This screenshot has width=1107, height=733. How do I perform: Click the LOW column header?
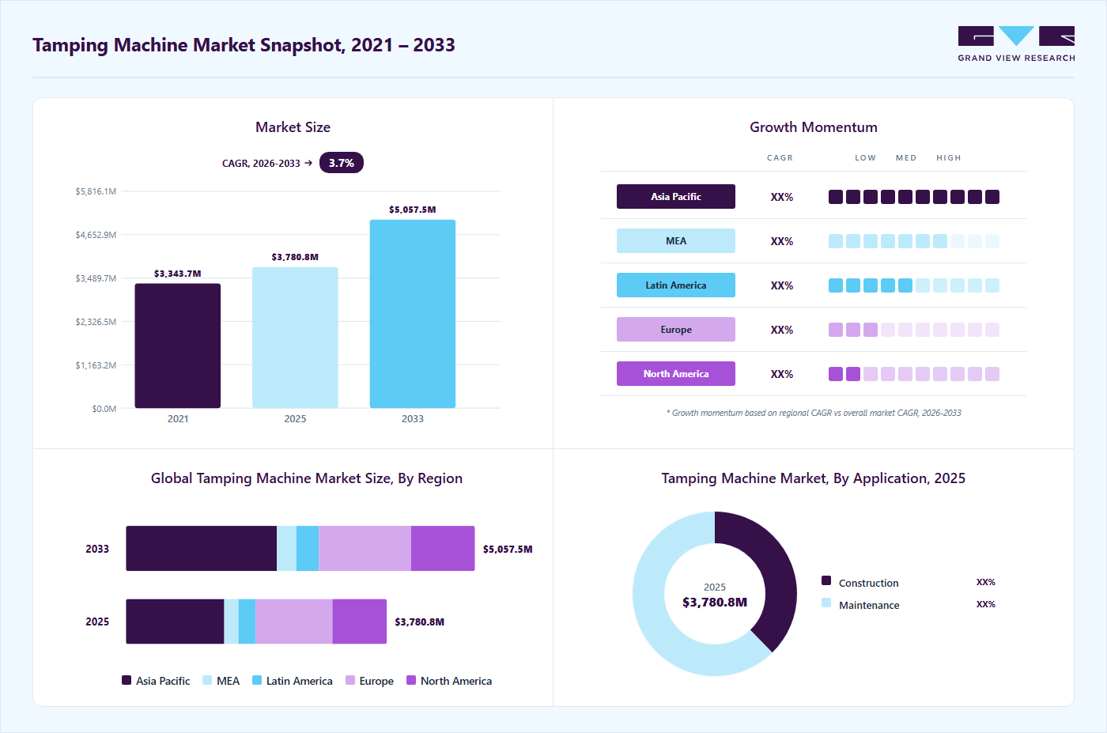click(x=865, y=158)
